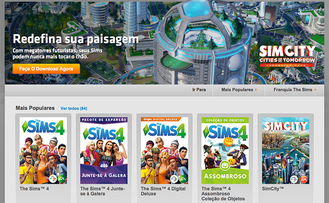This screenshot has height=203, width=329.
Task: Click the group icon on Junte-se à Galera cover
Action: pyautogui.click(x=104, y=165)
